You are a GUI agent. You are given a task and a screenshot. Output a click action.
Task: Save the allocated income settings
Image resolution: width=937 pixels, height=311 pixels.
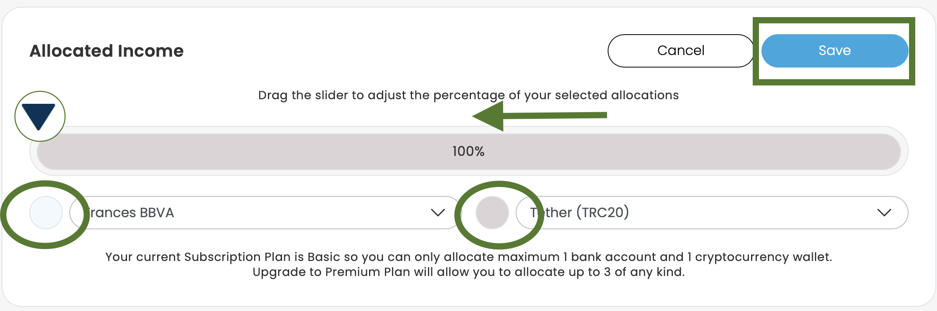tap(834, 51)
